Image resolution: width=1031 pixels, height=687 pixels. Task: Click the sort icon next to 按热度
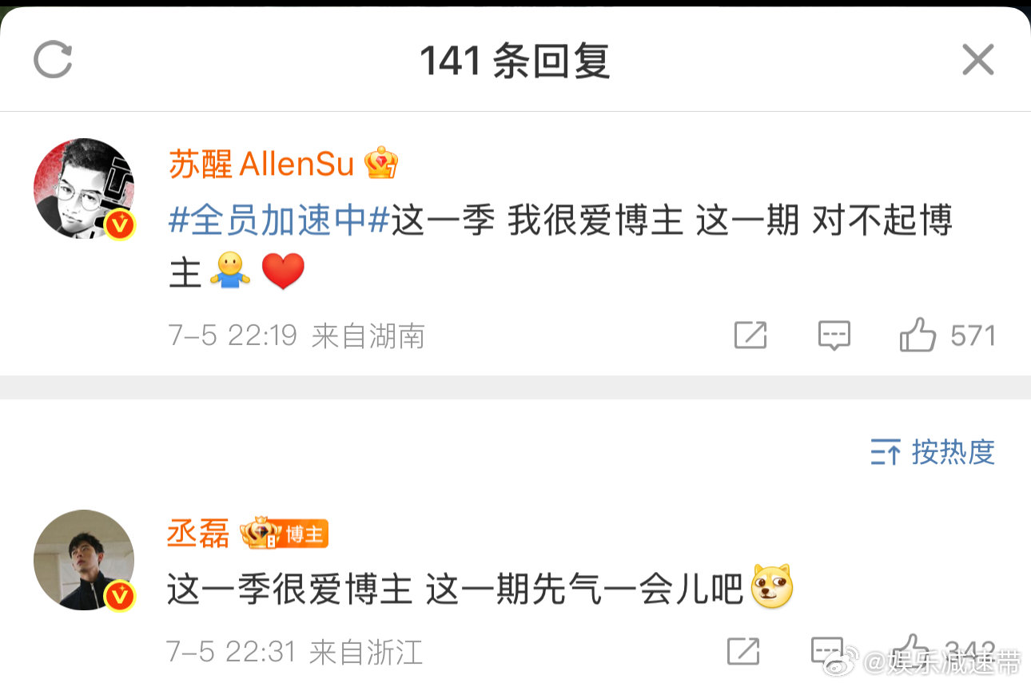click(886, 453)
